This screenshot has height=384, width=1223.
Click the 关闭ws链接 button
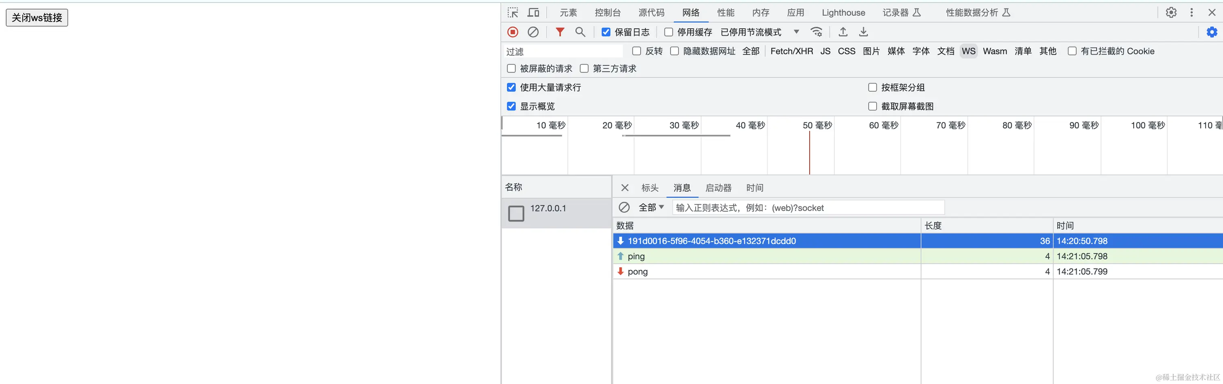click(x=37, y=17)
